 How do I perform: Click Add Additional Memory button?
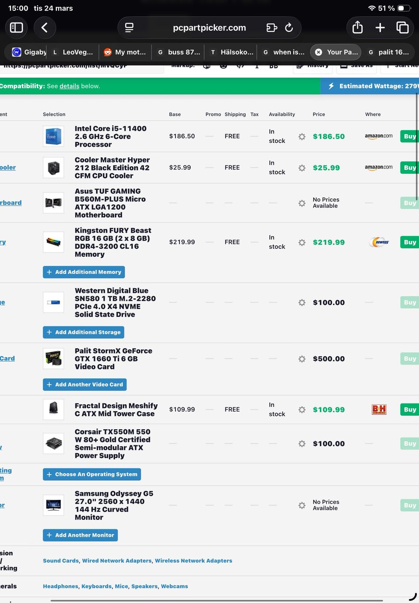(x=84, y=272)
